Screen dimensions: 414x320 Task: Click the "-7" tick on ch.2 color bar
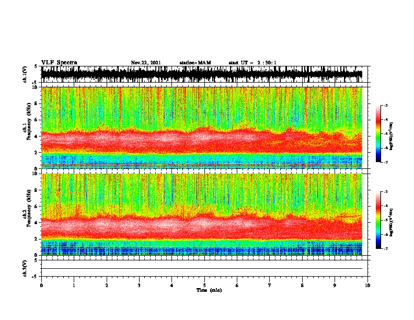[386, 249]
